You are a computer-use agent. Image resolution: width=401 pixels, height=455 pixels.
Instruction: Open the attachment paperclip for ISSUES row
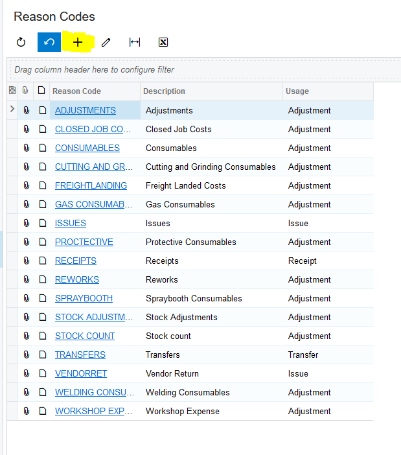pos(27,223)
